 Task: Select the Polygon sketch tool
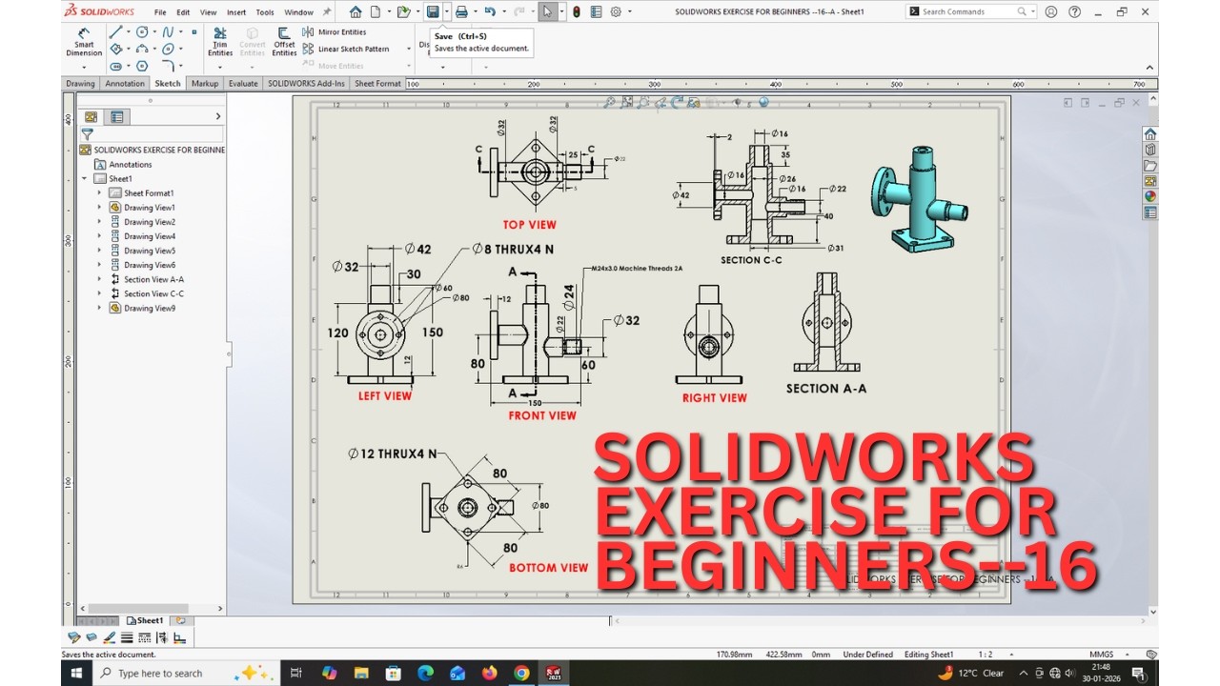pyautogui.click(x=142, y=66)
